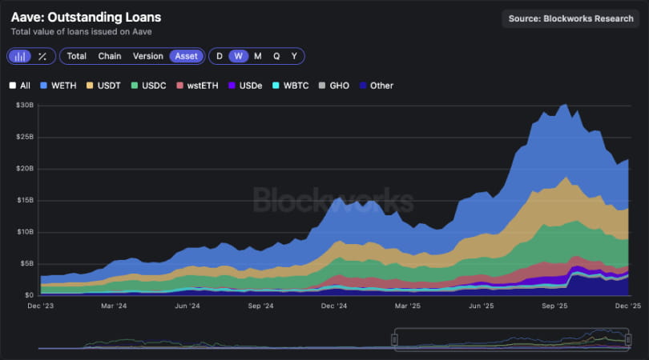Toggle the USDe legend color box
Screen dimensions: 649x360
[x=232, y=86]
